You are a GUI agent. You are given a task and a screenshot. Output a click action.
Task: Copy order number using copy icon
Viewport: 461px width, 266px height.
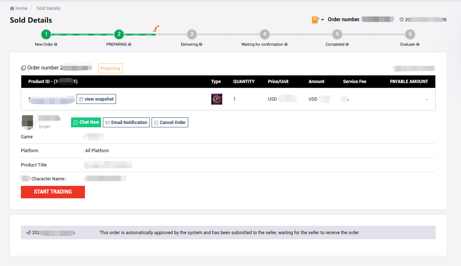[x=23, y=68]
